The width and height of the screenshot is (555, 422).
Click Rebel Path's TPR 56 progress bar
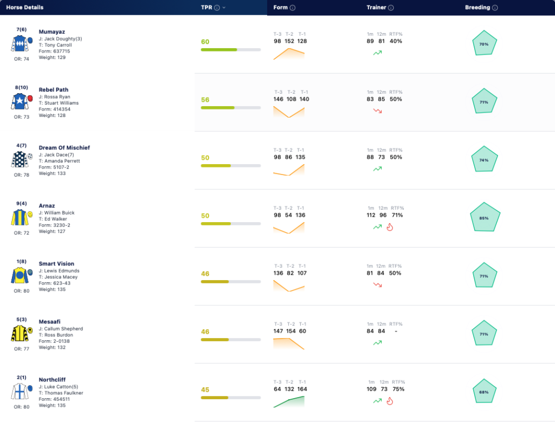(x=231, y=108)
